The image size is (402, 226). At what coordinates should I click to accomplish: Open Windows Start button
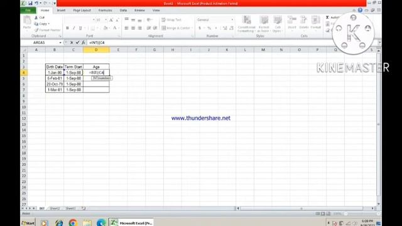[28, 223]
